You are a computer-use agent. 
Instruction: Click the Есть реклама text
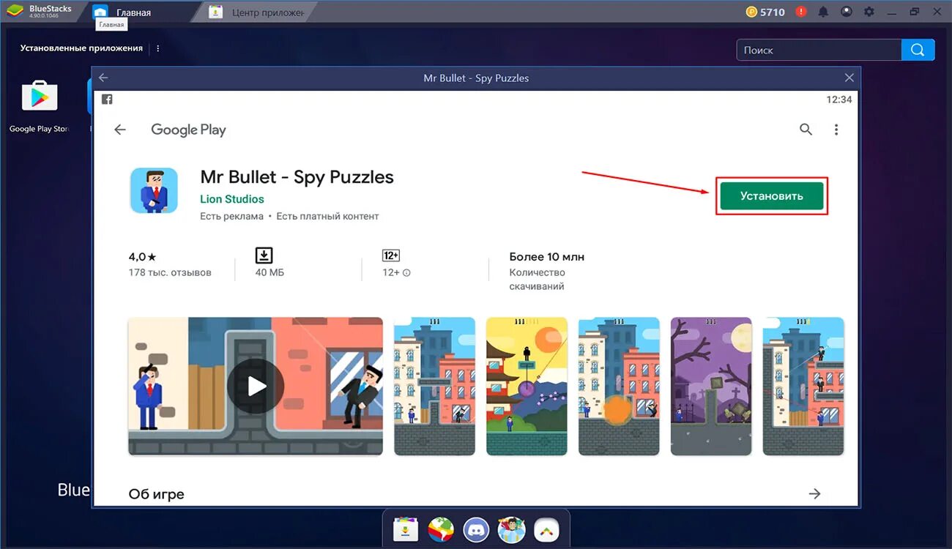[231, 216]
